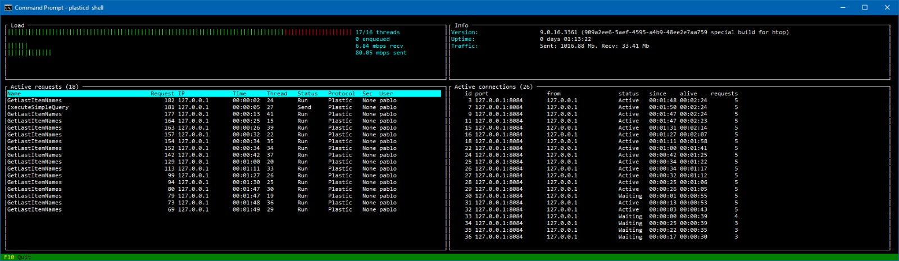899x261 pixels.
Task: Click the "Active connections (26)" panel title
Action: (493, 87)
